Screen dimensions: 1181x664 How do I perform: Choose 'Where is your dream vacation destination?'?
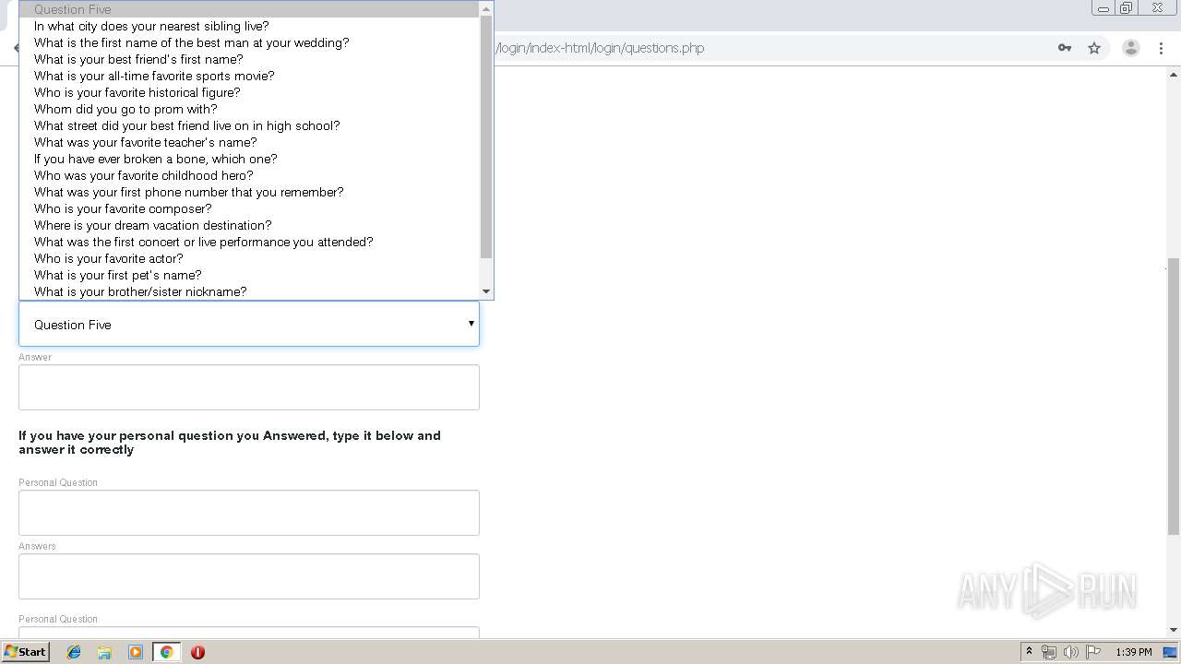tap(249, 225)
